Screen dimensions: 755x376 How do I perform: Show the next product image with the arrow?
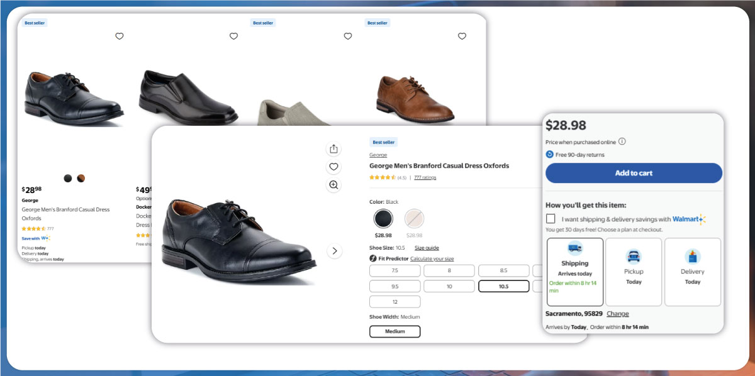click(x=334, y=251)
